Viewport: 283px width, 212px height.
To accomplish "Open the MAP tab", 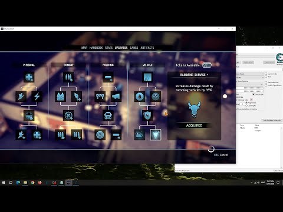I will click(84, 48).
